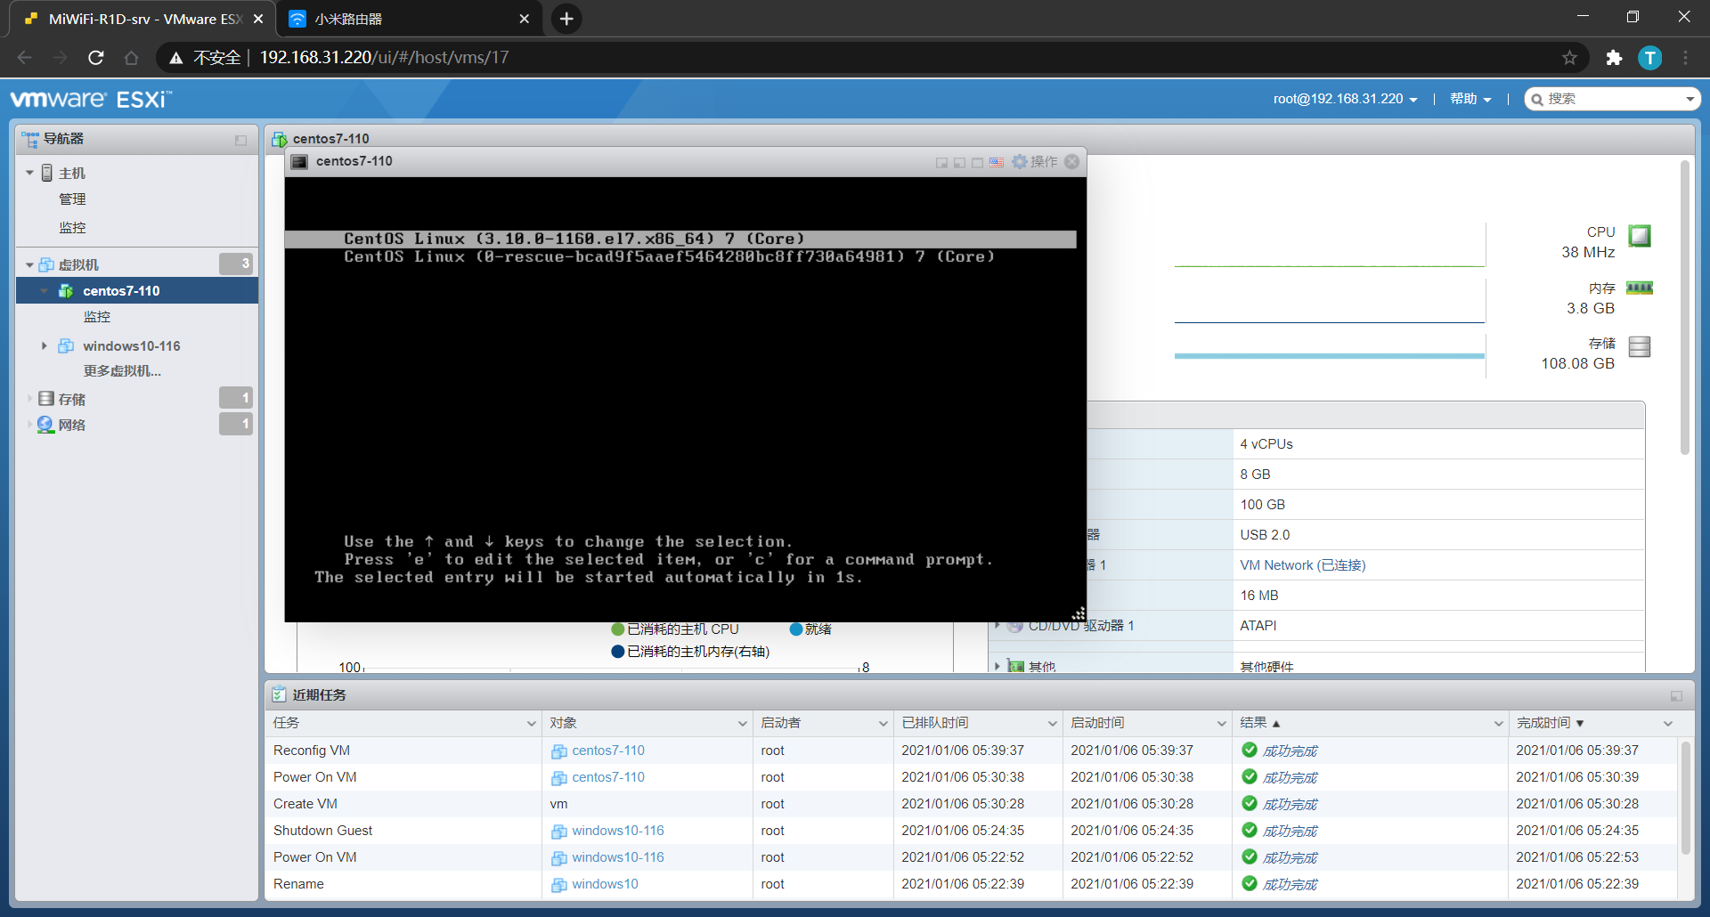Open the root@192.168.31.220 user dropdown

(x=1345, y=99)
